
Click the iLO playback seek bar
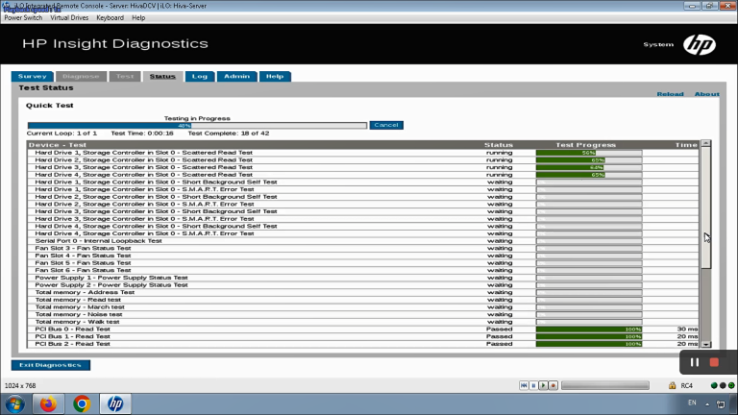(x=605, y=385)
